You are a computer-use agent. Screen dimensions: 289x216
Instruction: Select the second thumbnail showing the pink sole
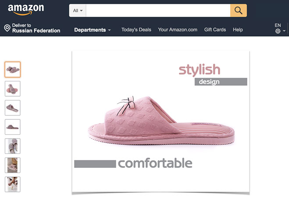(x=13, y=89)
